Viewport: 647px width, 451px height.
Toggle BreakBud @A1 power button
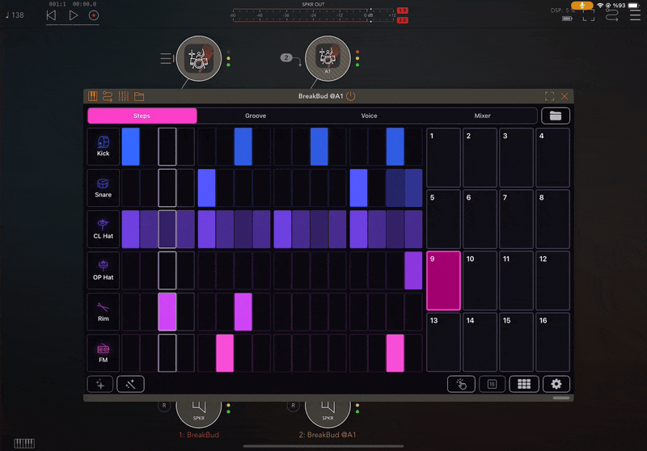(x=351, y=96)
